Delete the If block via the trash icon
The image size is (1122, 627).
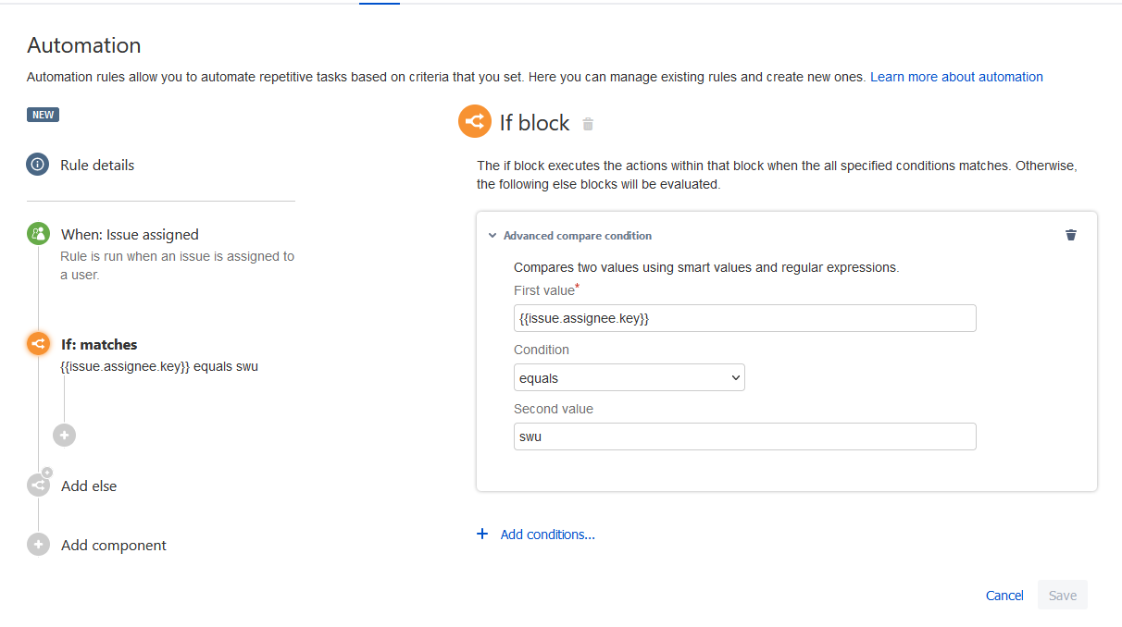click(x=588, y=124)
